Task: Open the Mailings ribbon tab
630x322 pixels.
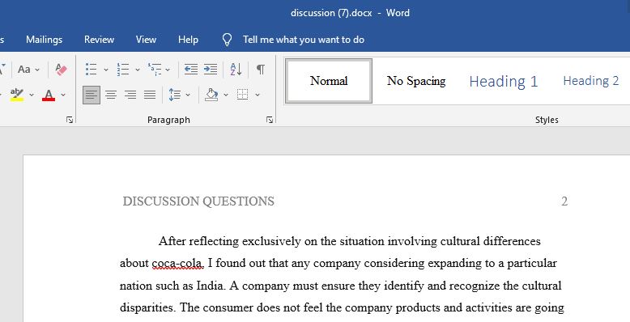Action: (x=45, y=40)
